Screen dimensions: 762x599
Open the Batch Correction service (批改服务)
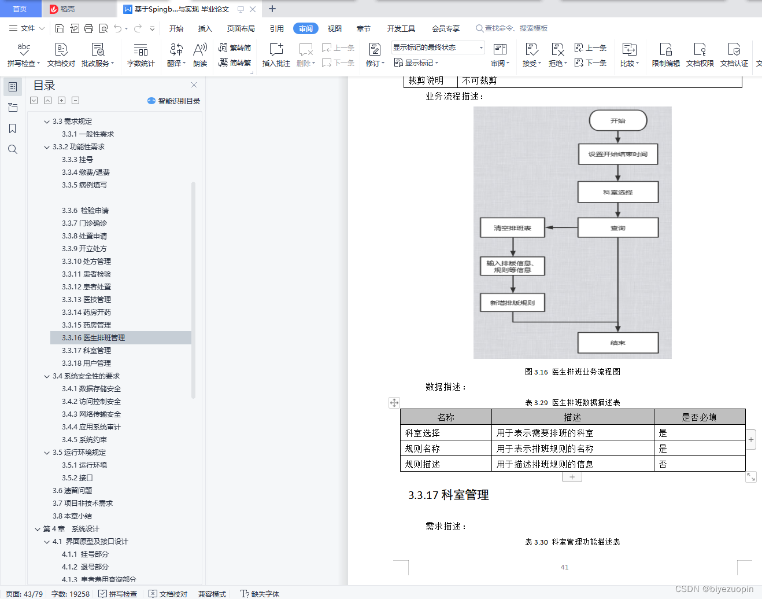tap(98, 55)
